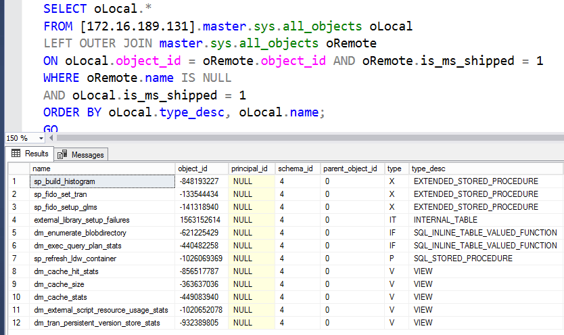
Task: Click the principal_id column header
Action: [252, 169]
